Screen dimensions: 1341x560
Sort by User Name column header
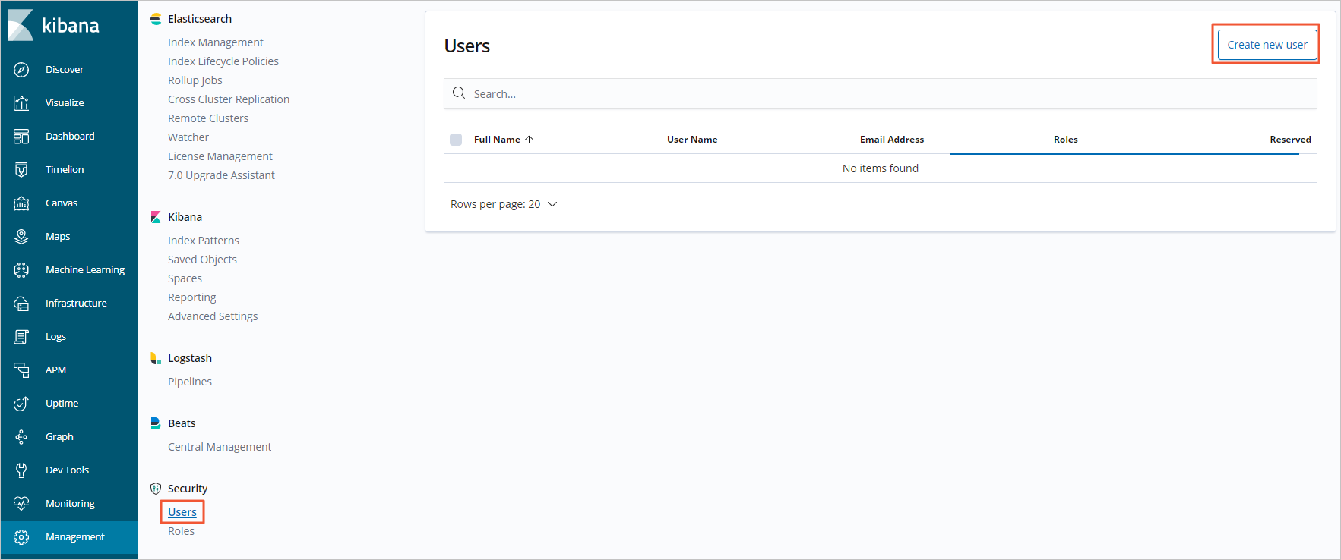pos(692,140)
